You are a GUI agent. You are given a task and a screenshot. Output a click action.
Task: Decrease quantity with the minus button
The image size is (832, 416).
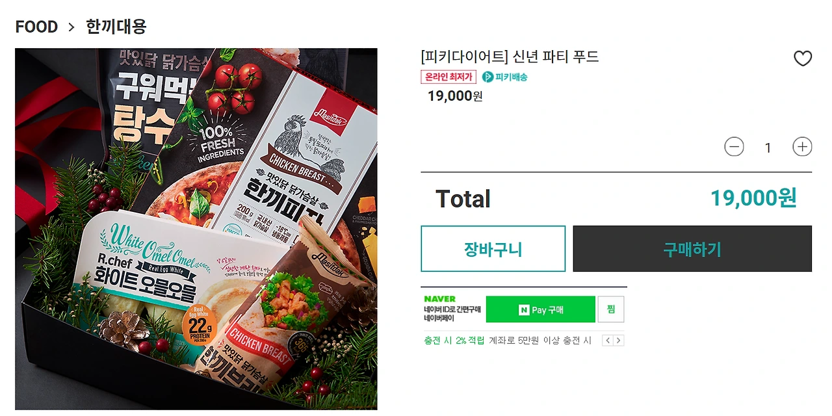click(x=734, y=147)
